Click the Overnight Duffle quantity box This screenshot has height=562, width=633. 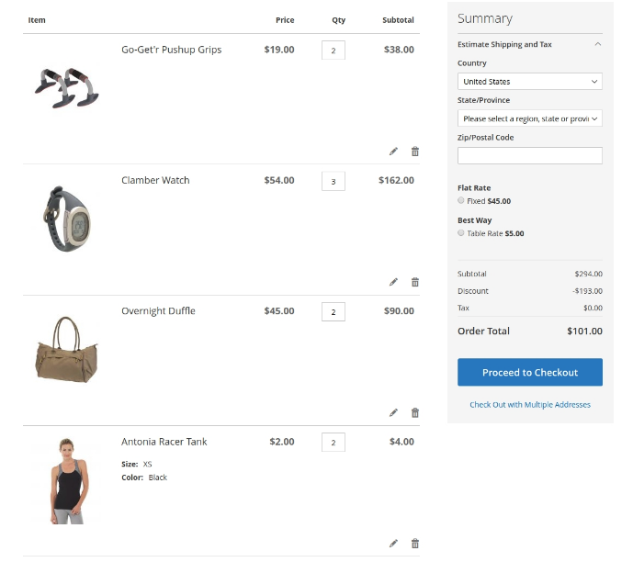click(333, 311)
